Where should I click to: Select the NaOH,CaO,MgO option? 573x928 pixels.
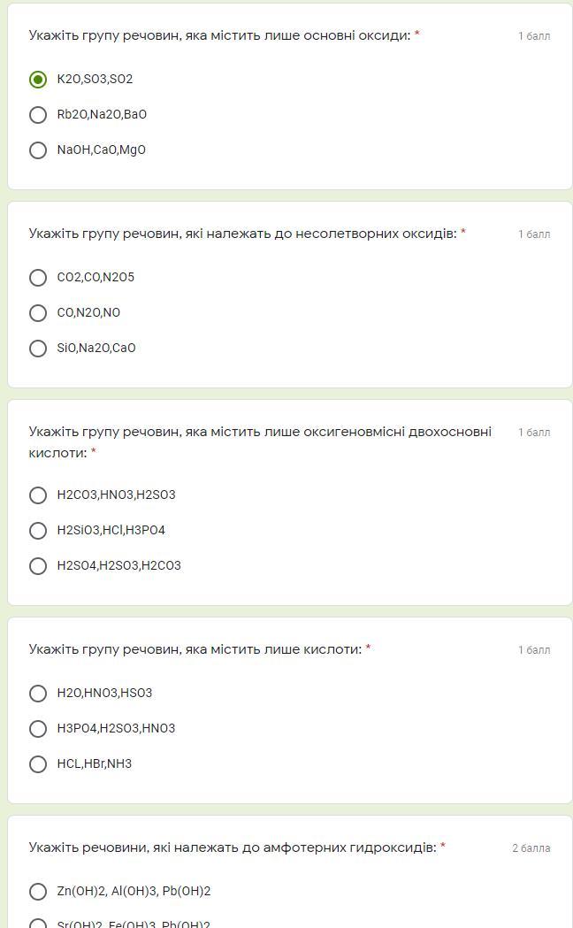point(38,150)
